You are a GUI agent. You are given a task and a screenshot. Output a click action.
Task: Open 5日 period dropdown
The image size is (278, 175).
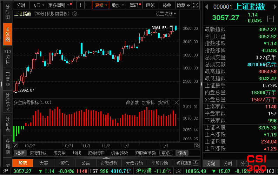coord(38,5)
